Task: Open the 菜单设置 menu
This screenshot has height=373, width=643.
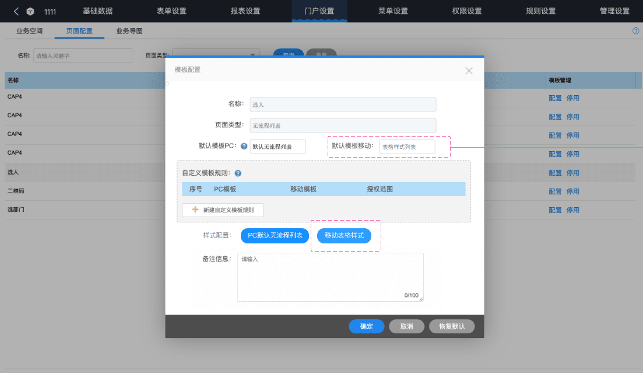Action: tap(393, 11)
